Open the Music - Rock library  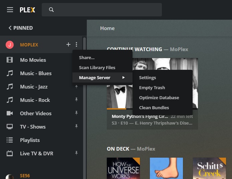pyautogui.click(x=35, y=100)
